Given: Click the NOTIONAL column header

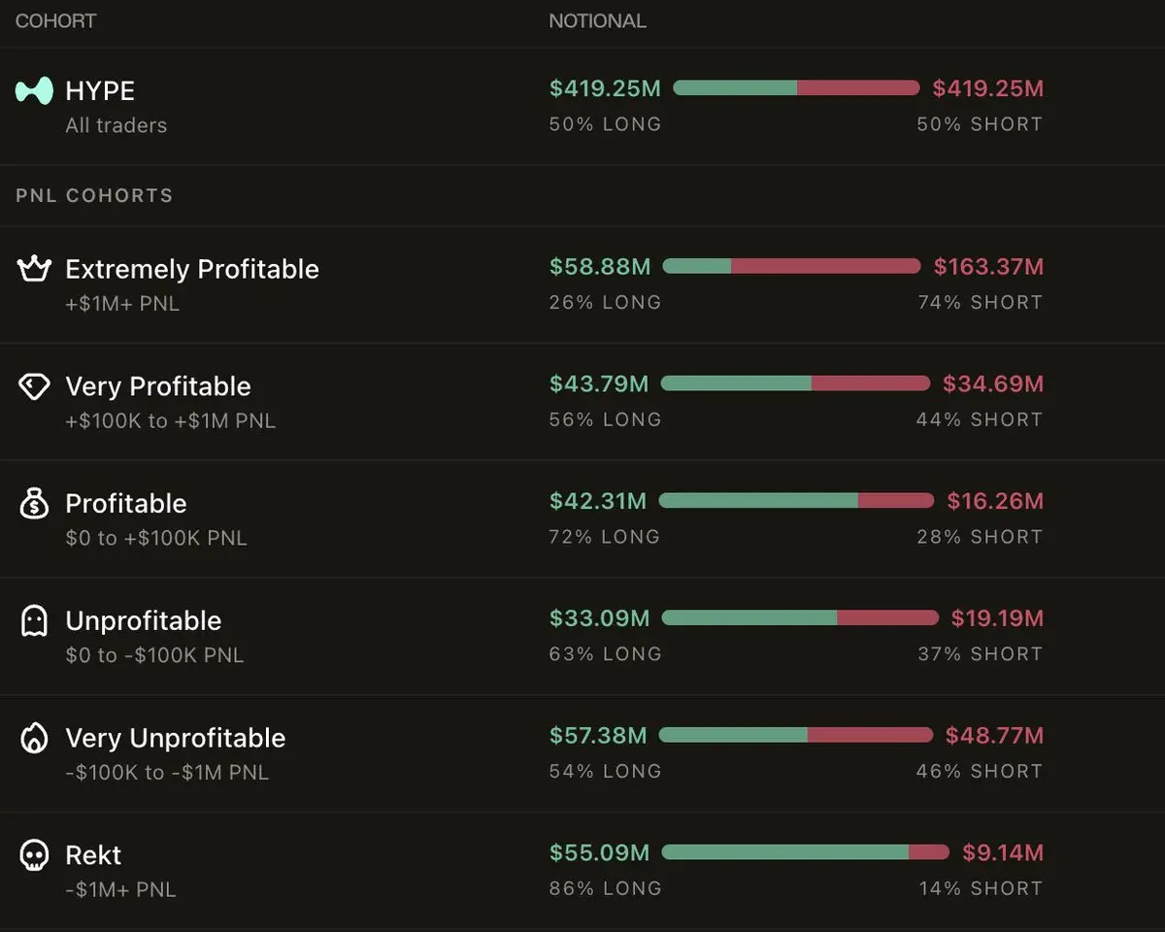Looking at the screenshot, I should click(598, 20).
